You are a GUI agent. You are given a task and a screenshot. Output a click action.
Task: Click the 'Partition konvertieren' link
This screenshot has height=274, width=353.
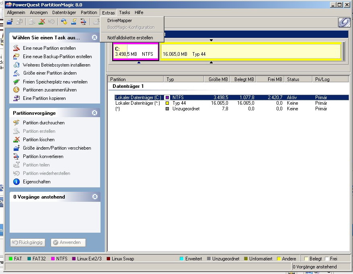(x=43, y=156)
